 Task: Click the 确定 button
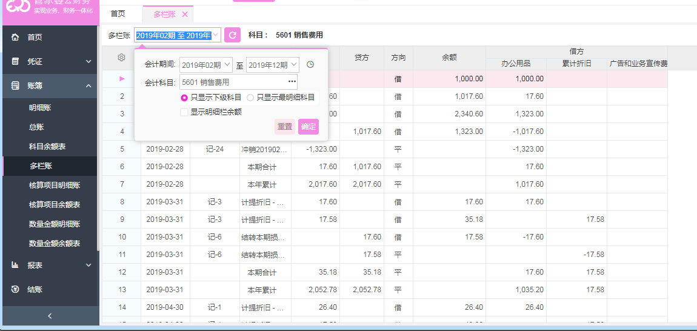308,126
